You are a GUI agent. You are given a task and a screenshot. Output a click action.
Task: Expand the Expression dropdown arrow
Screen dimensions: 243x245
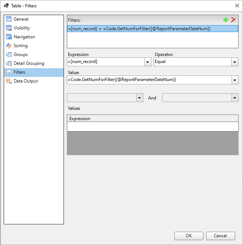[x=148, y=62]
